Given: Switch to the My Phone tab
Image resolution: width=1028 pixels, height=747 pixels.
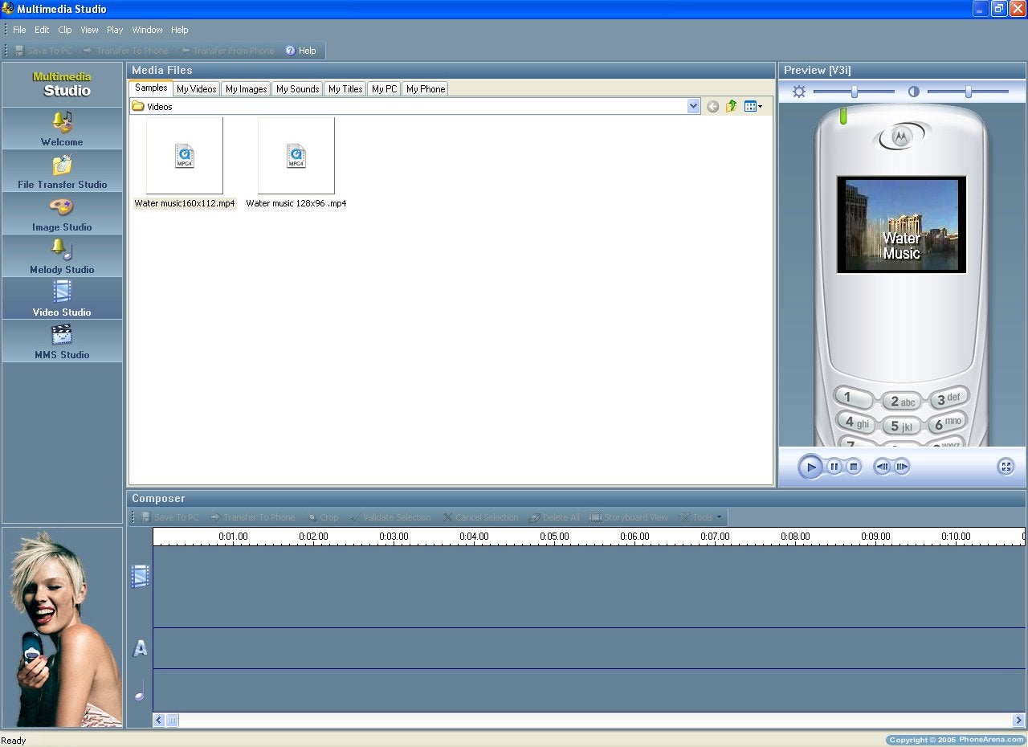Looking at the screenshot, I should click(425, 89).
